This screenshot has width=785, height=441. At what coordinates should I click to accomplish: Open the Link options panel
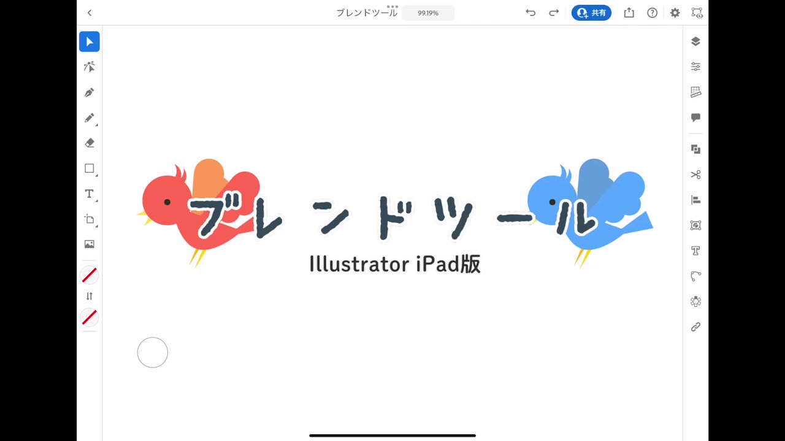(695, 326)
